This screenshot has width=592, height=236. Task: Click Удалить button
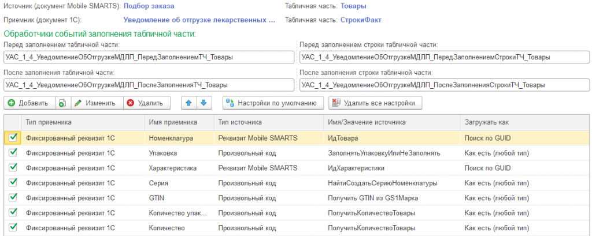pyautogui.click(x=146, y=103)
